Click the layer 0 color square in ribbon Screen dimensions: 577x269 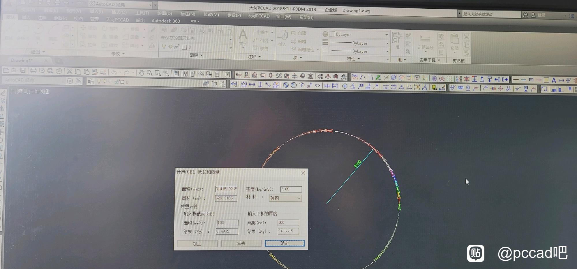pos(184,47)
